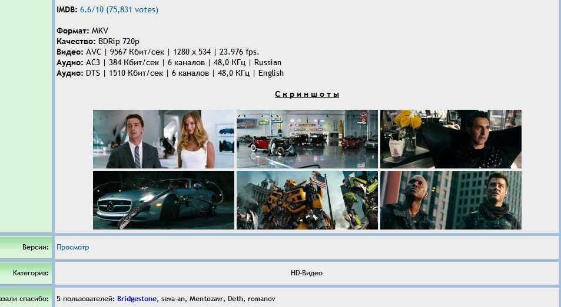This screenshot has height=307, width=561.
Task: Open screenshot of garage with vintage cars
Action: pos(307,139)
